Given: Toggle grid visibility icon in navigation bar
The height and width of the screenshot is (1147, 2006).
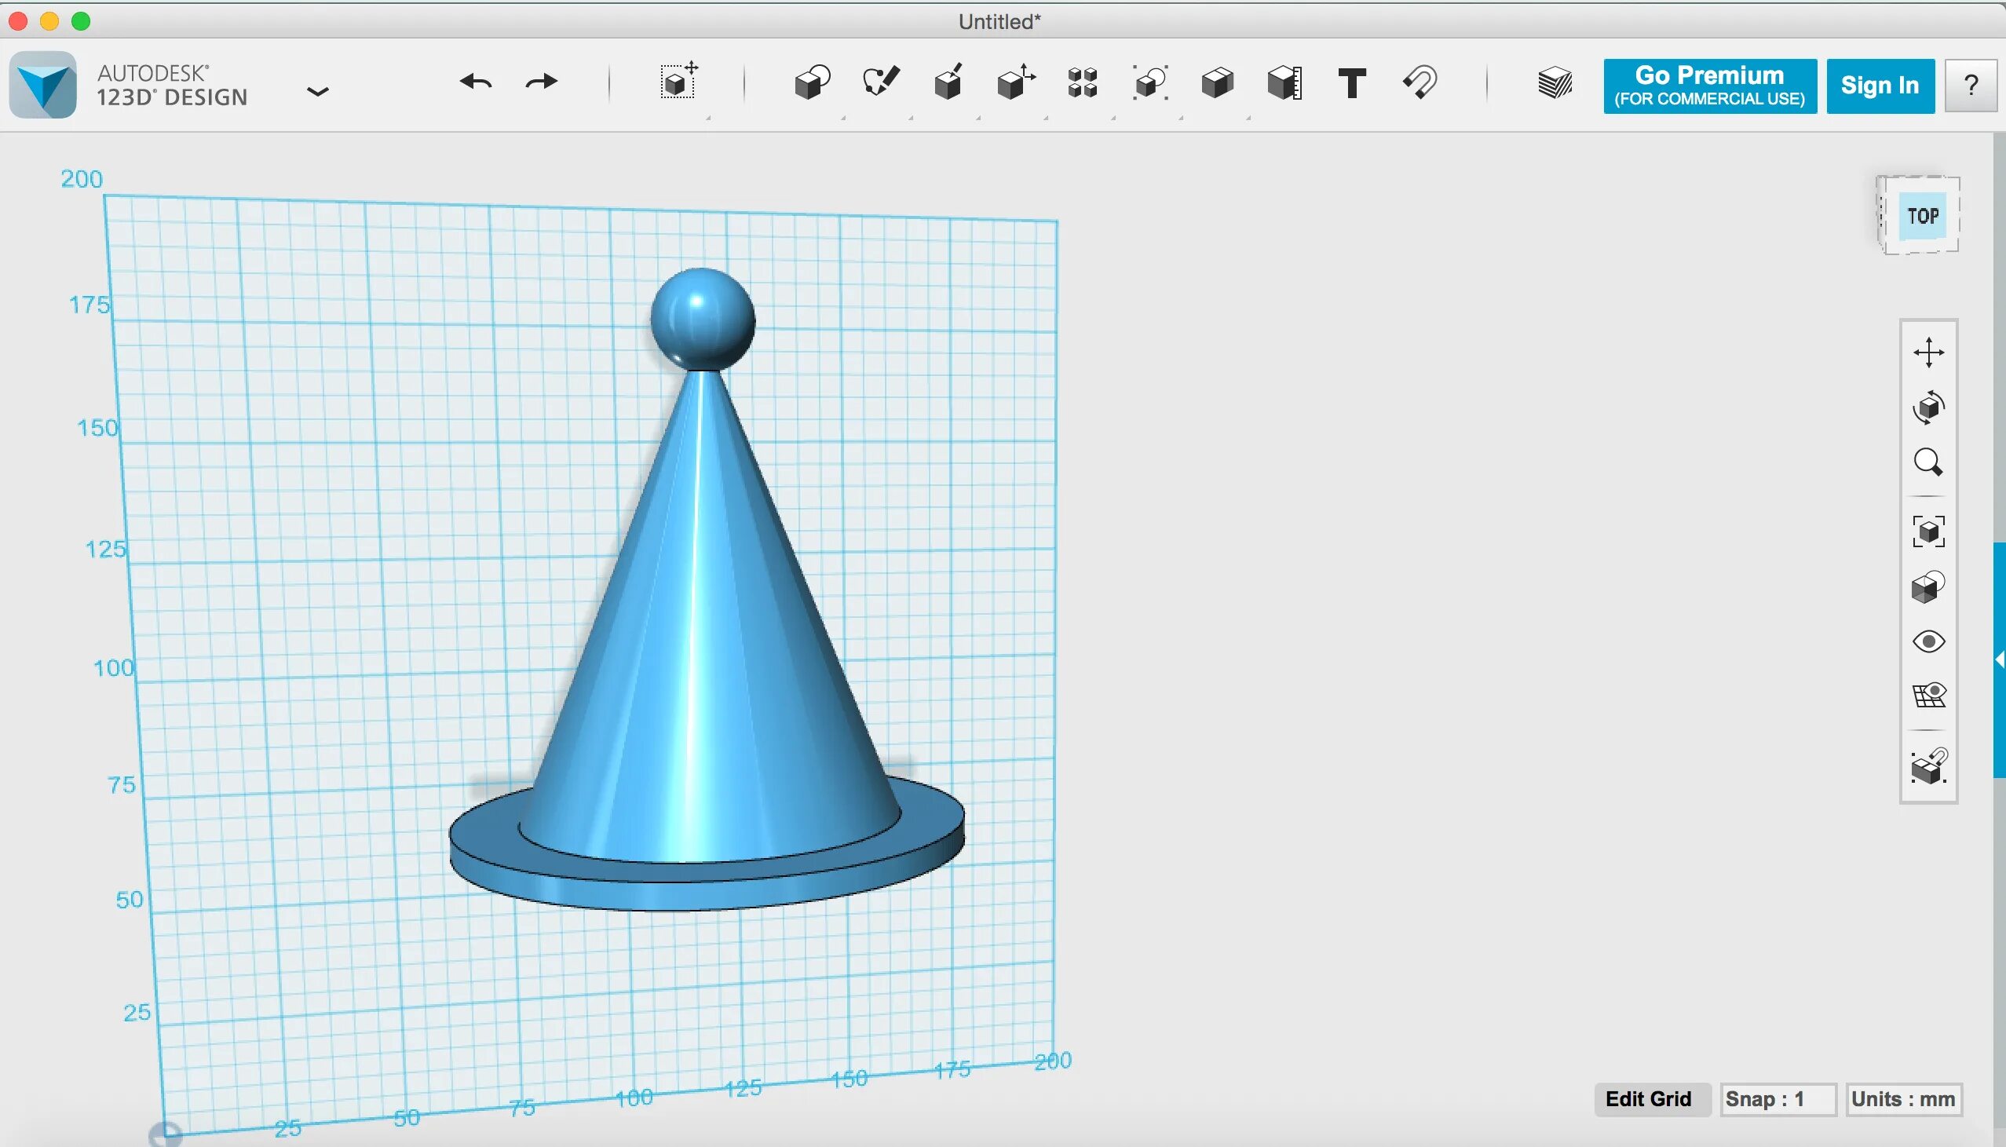Looking at the screenshot, I should pyautogui.click(x=1928, y=696).
